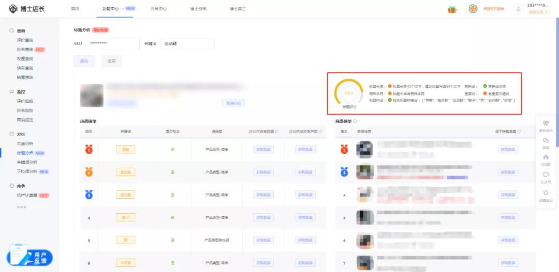The width and height of the screenshot is (559, 272).
Task: Open 博士美工 tab
Action: pyautogui.click(x=238, y=9)
